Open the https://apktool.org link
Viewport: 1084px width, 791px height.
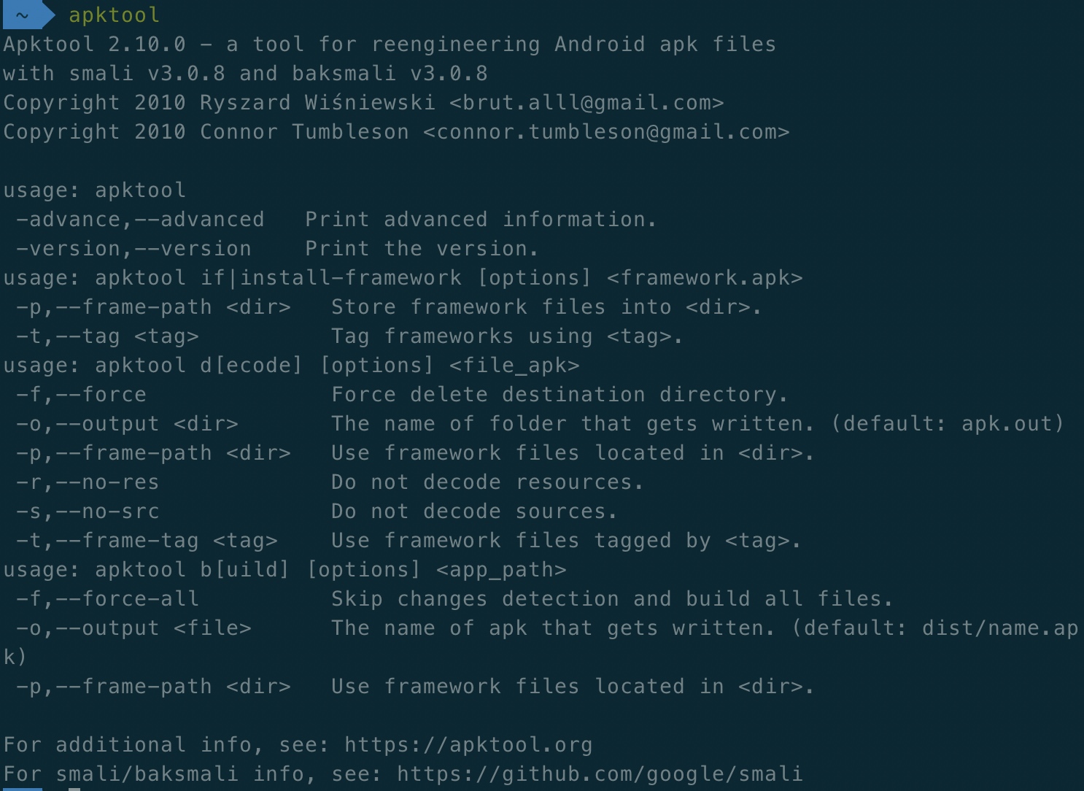tap(468, 745)
